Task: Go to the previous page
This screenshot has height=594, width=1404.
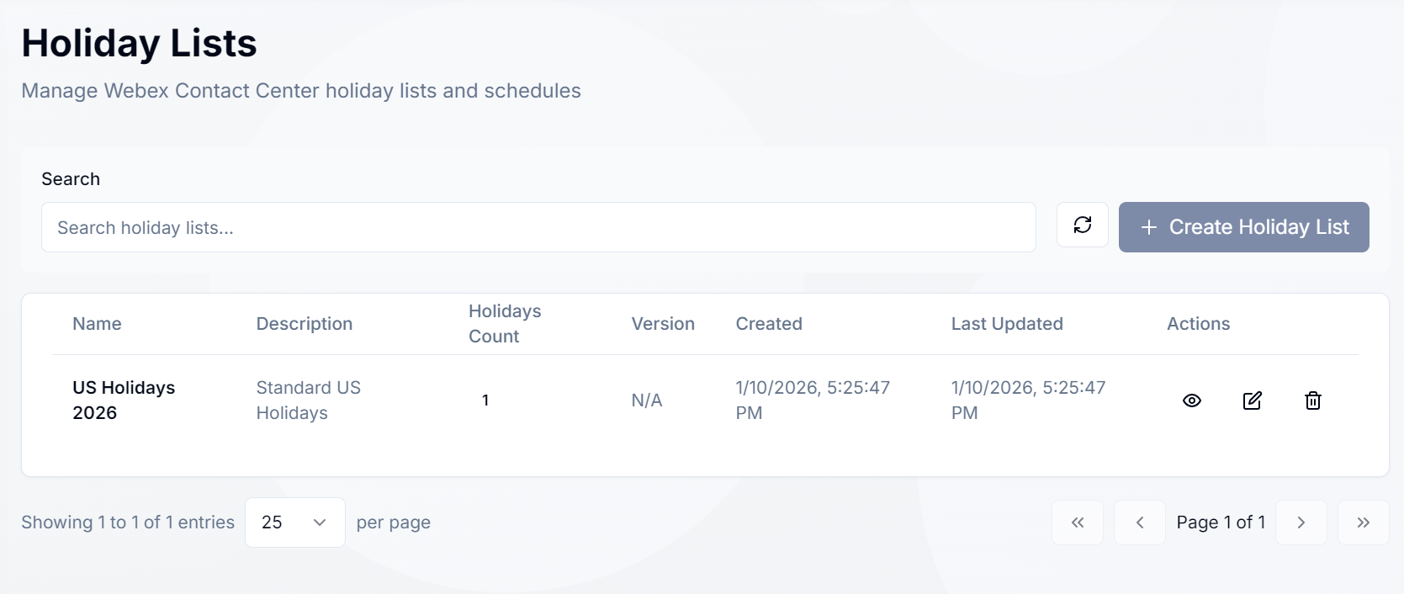Action: [x=1139, y=522]
